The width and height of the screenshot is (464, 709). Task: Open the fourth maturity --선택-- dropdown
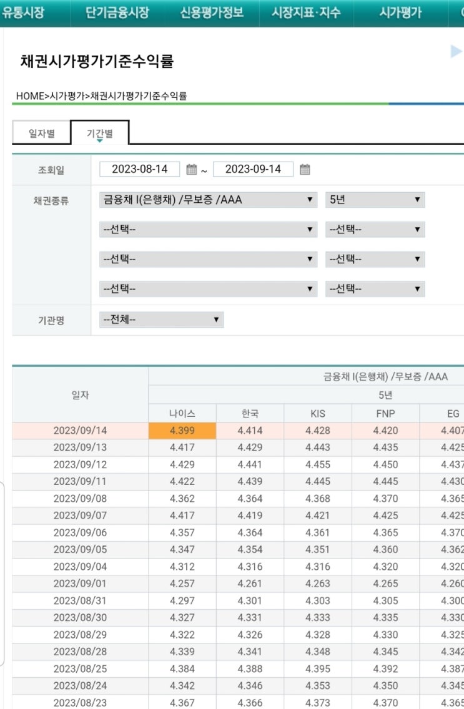pyautogui.click(x=375, y=289)
